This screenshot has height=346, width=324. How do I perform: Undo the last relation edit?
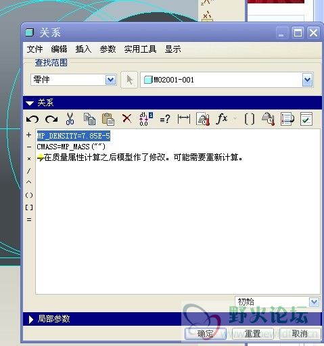point(32,119)
